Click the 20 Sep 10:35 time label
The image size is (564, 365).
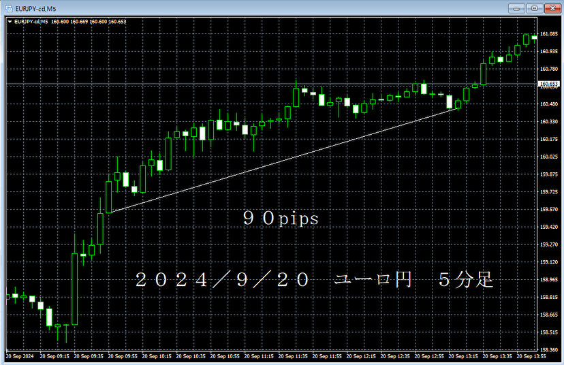191,356
